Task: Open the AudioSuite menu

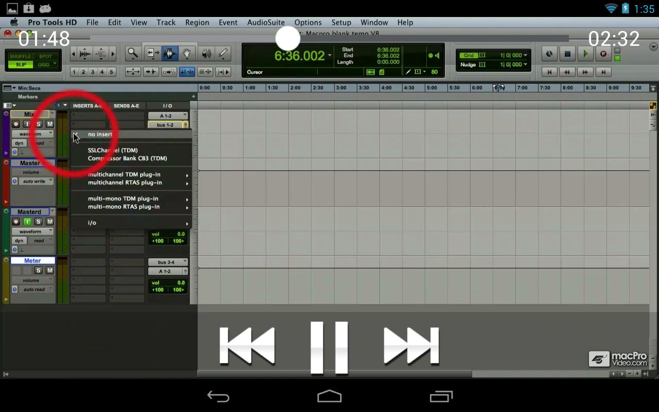Action: (x=266, y=23)
